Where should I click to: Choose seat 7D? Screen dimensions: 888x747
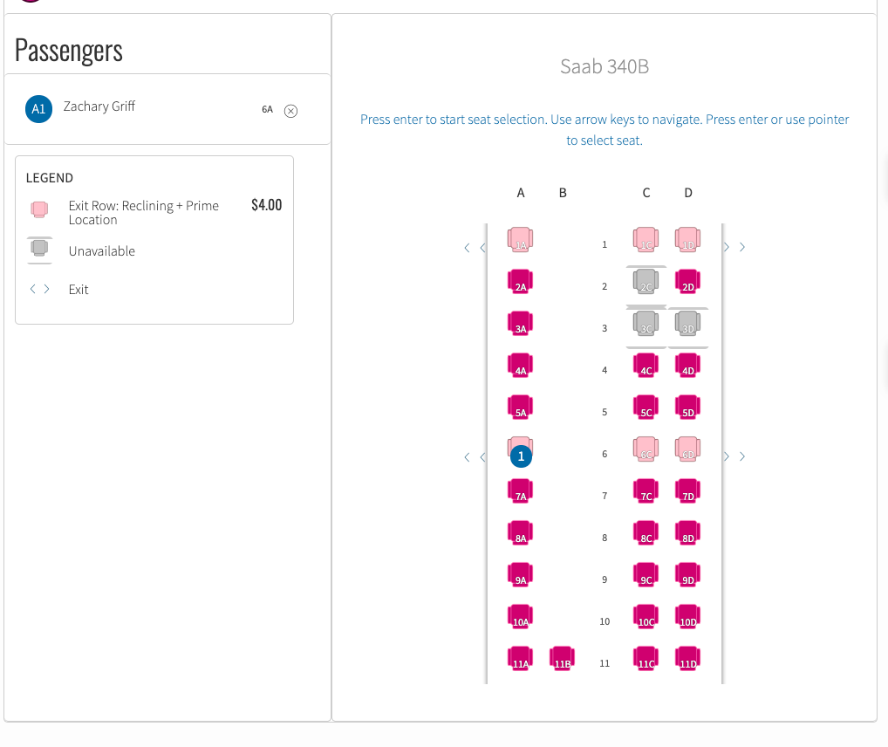coord(688,491)
